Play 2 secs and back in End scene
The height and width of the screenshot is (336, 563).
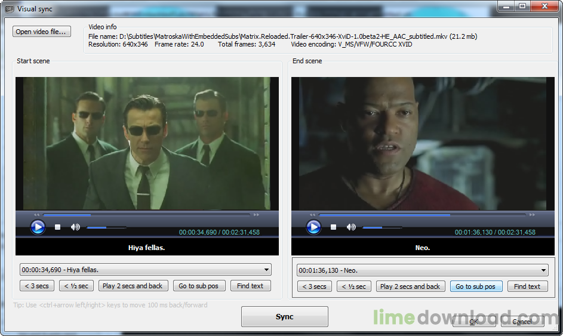click(410, 286)
